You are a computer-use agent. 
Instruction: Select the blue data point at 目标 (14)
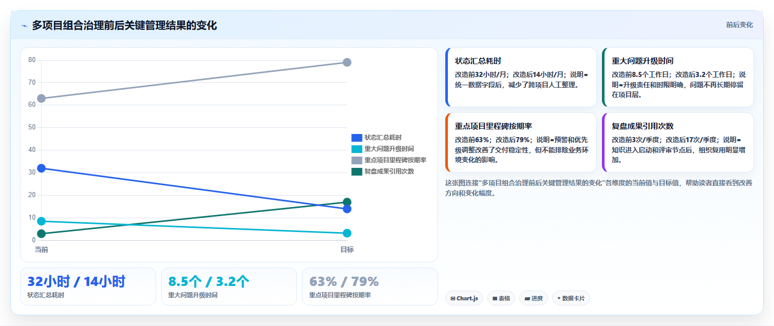(347, 209)
